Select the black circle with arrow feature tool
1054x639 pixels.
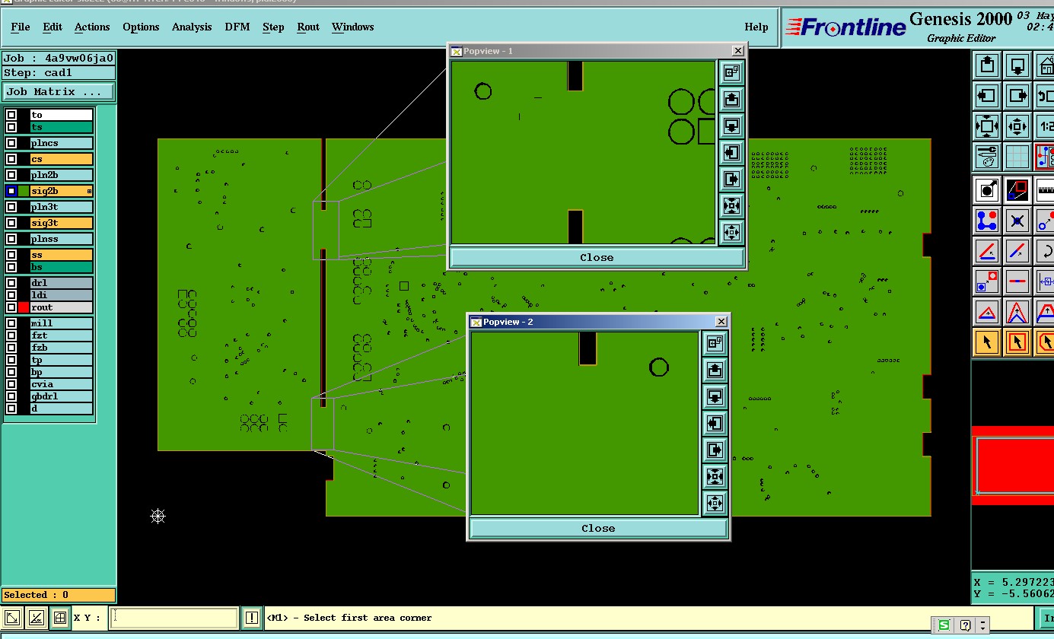pos(987,189)
